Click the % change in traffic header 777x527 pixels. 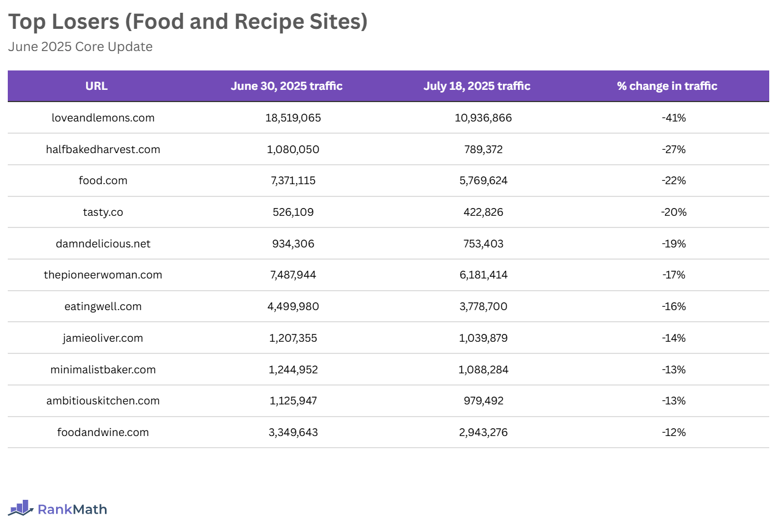click(x=667, y=86)
